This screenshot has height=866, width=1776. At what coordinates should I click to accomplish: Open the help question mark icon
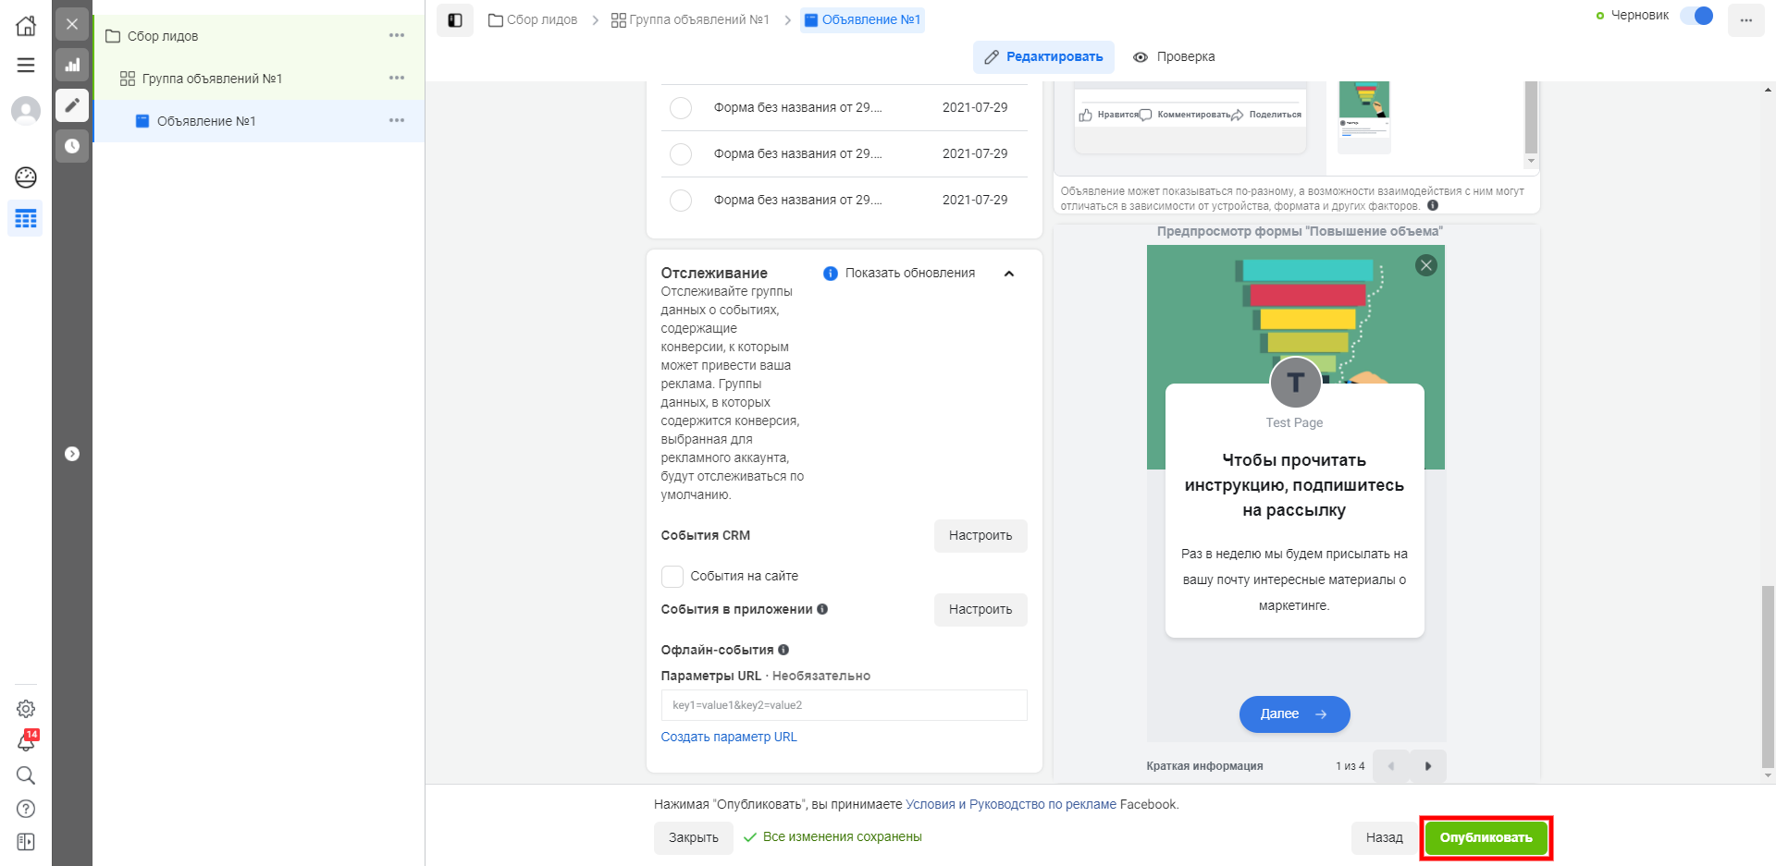click(x=26, y=809)
